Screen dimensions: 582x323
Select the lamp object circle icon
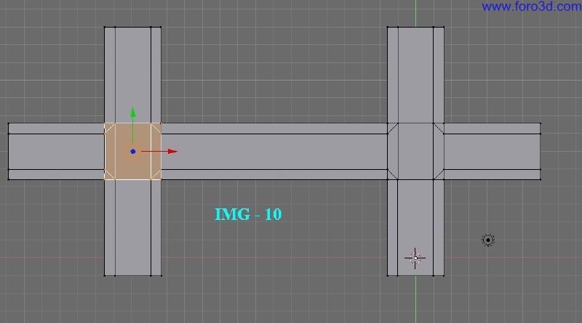(488, 240)
